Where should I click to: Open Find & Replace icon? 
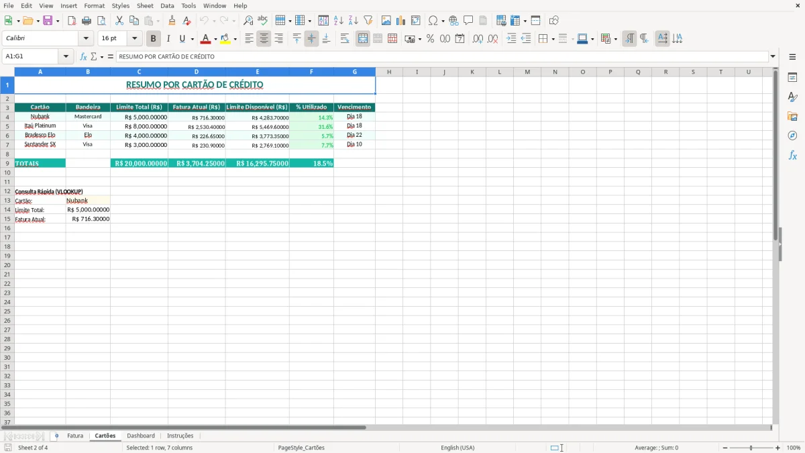(248, 21)
